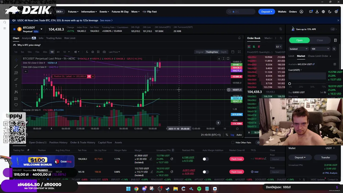This screenshot has width=343, height=193.
Task: Select the Limit order type tab
Action: click(291, 56)
